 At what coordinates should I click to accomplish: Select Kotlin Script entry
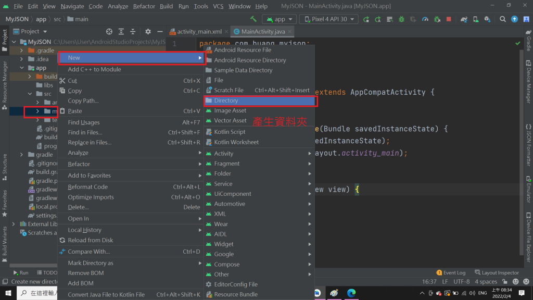(259, 132)
